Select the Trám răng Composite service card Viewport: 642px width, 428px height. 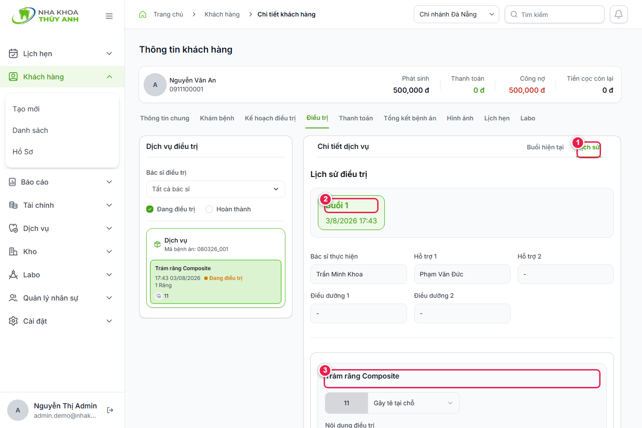coord(216,282)
